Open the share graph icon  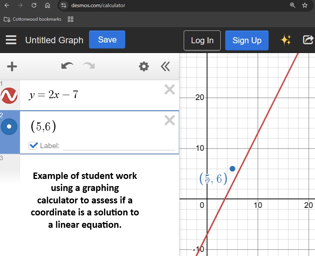[x=308, y=40]
